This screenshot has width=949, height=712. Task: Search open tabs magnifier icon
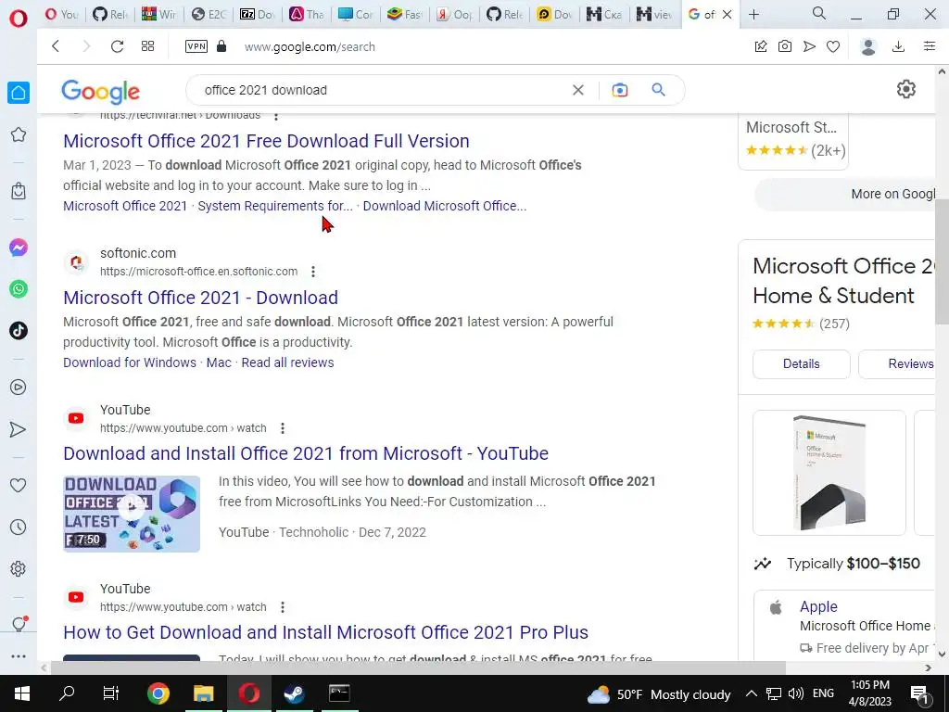click(x=819, y=13)
